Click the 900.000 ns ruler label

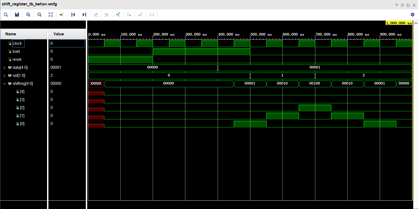pos(391,35)
